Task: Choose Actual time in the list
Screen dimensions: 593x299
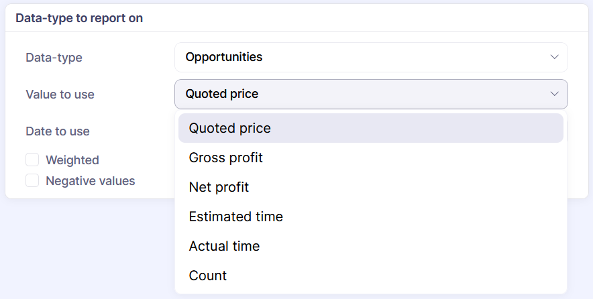Action: 224,246
